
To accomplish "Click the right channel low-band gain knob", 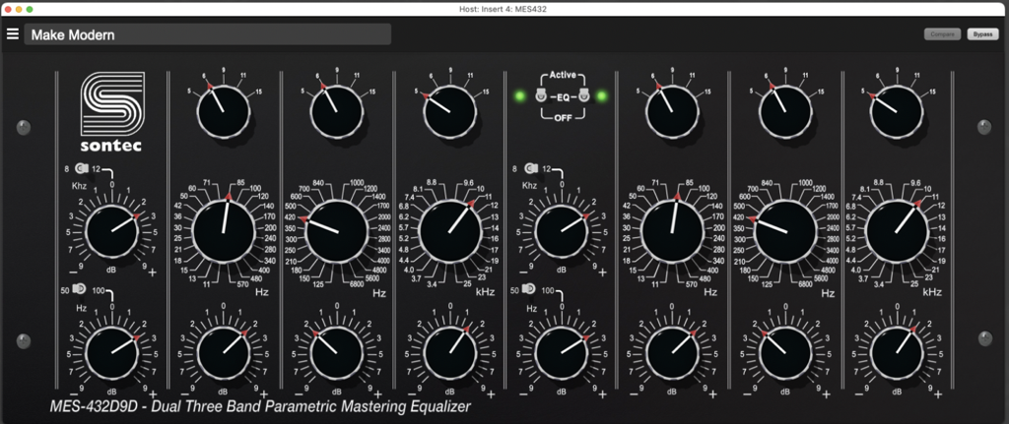I will coord(672,353).
